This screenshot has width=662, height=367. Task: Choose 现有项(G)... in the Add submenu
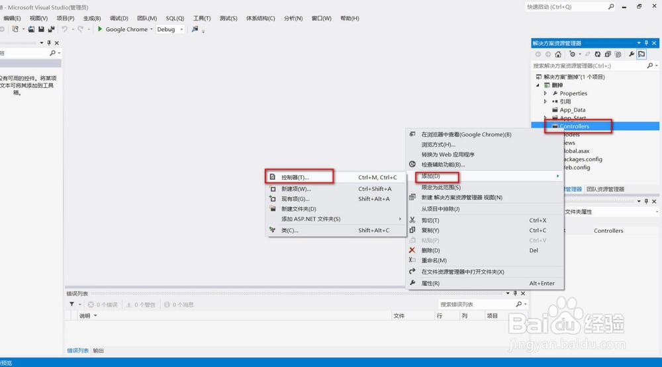coord(336,198)
